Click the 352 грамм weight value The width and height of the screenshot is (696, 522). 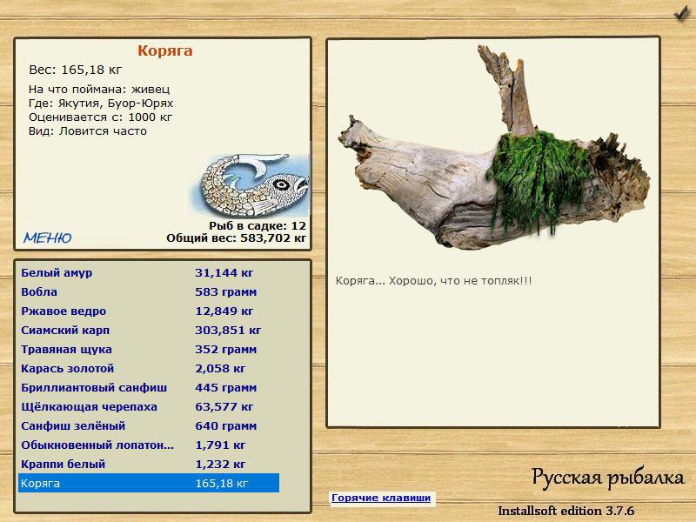[x=226, y=349]
